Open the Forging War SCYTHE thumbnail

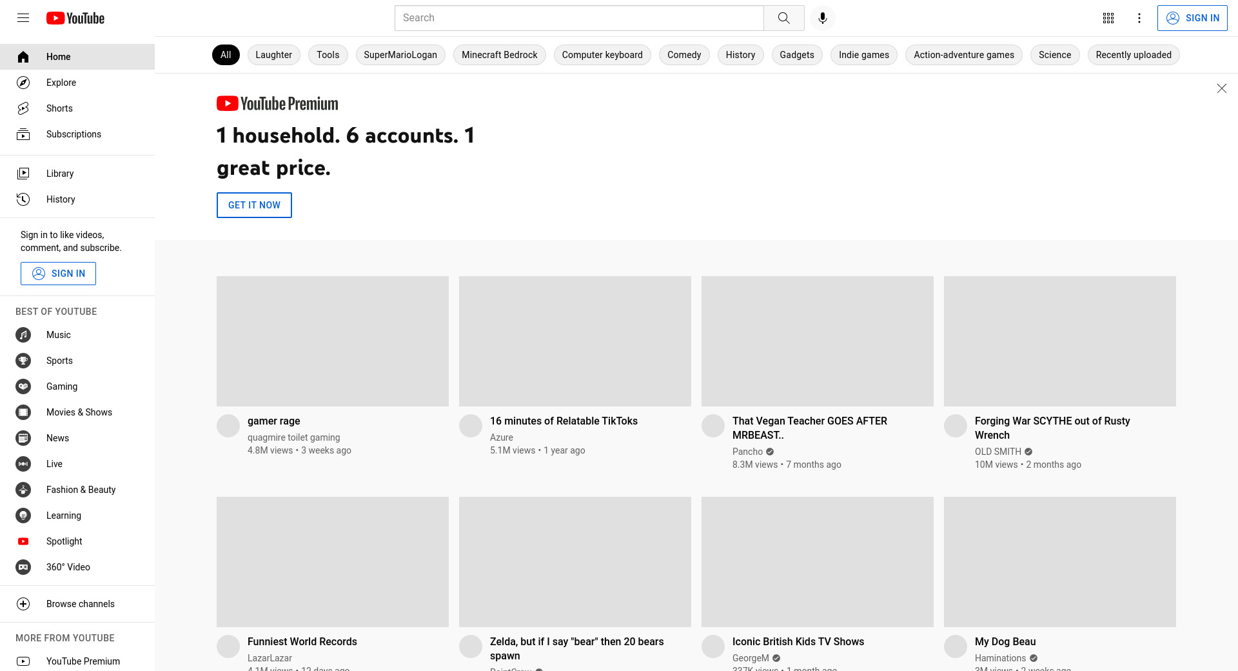1060,341
